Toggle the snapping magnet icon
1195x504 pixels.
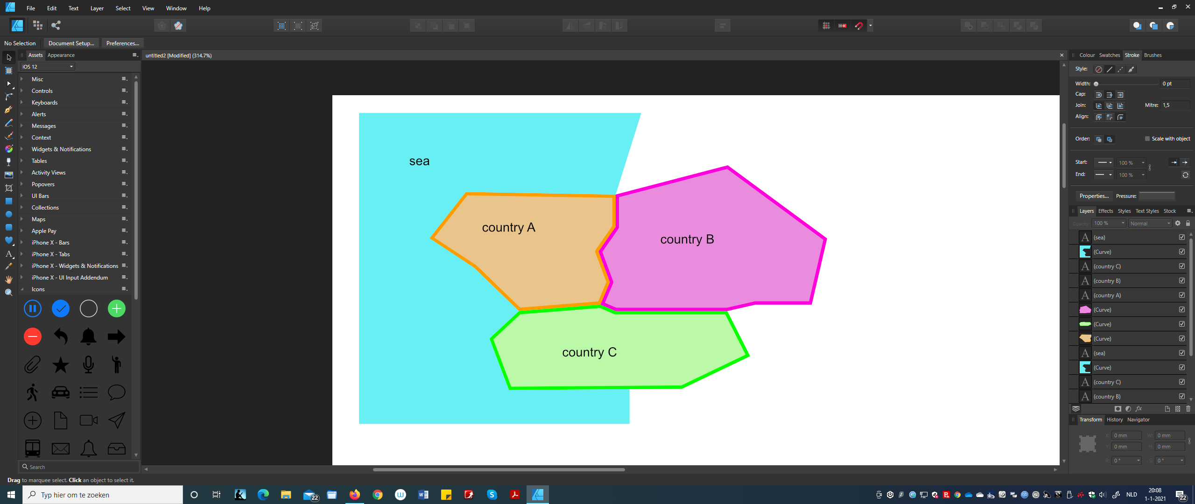point(859,26)
